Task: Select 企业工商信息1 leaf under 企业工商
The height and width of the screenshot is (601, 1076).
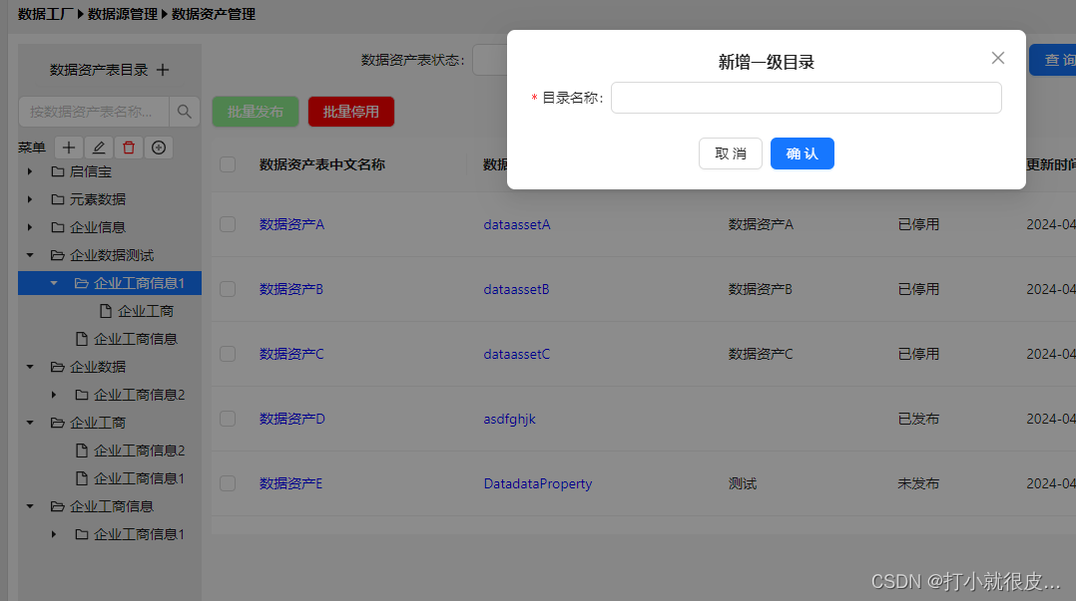Action: tap(140, 478)
